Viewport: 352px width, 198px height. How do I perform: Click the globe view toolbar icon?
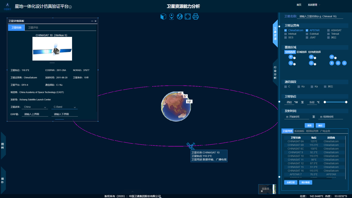[x=180, y=16]
